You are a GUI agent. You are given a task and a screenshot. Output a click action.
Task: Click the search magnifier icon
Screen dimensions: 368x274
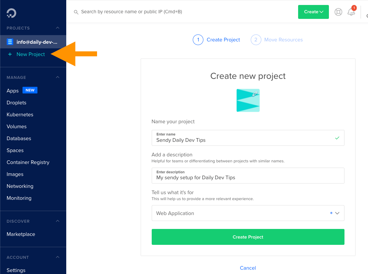click(76, 12)
